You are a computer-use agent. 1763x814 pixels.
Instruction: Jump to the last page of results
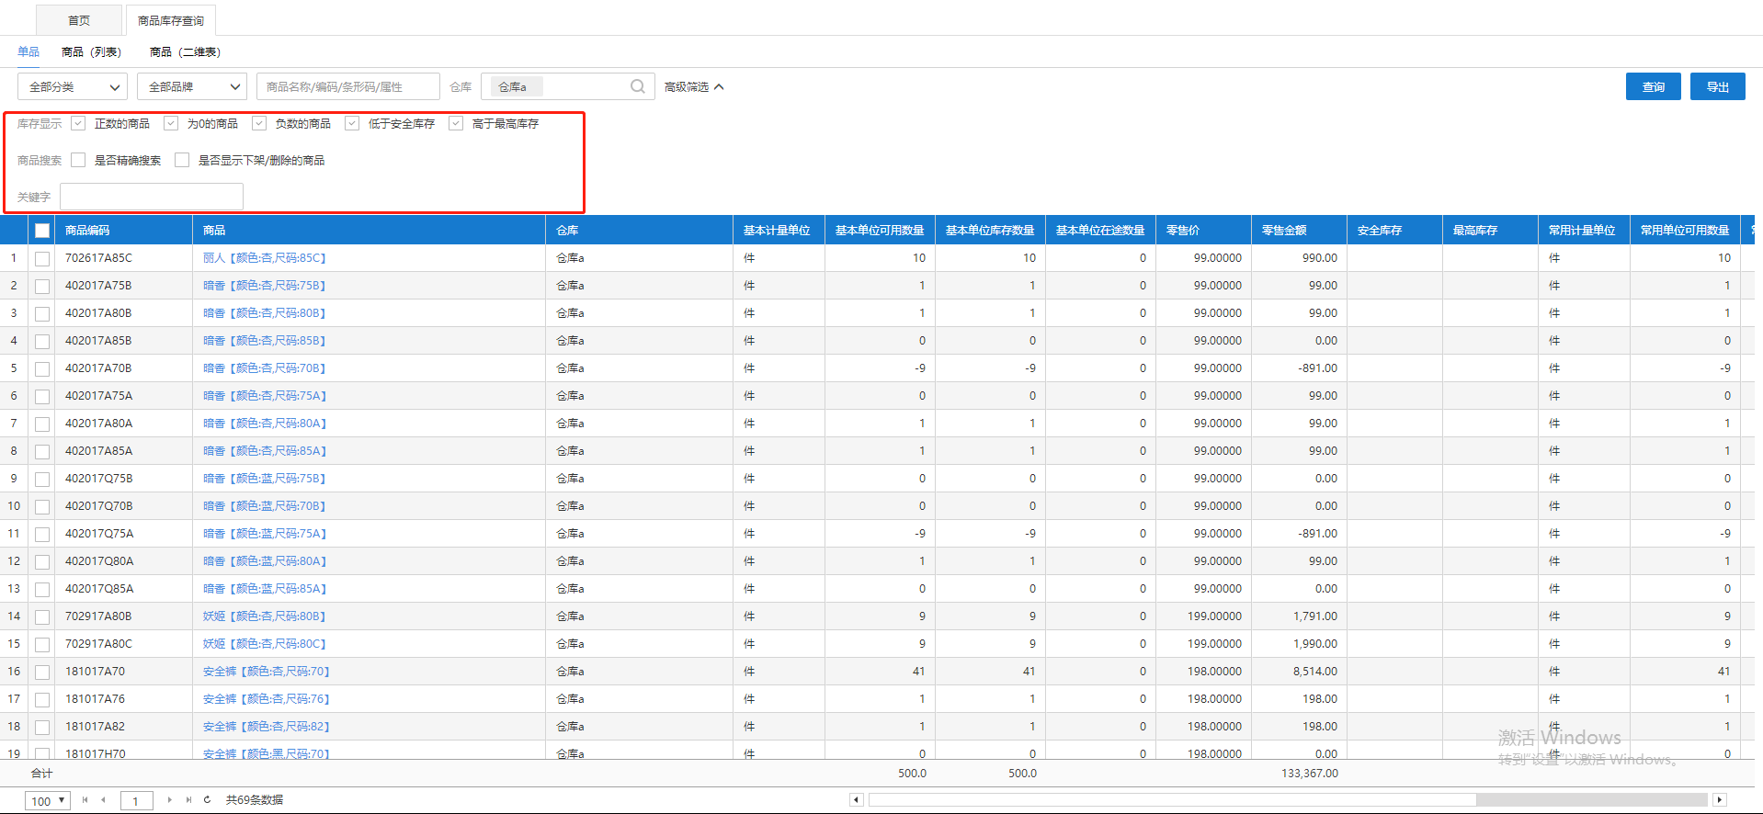click(x=188, y=800)
